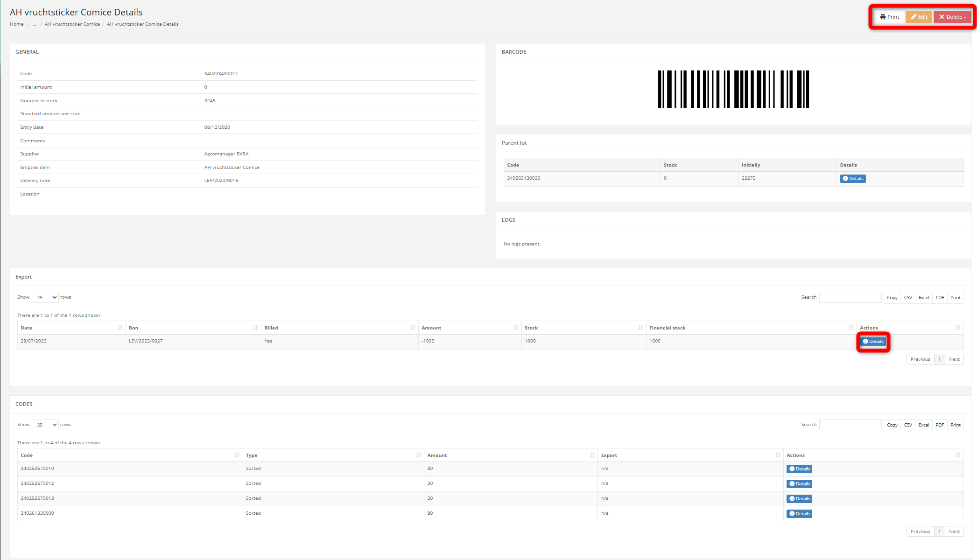Print the Codes table
This screenshot has height=560, width=977.
pos(956,425)
